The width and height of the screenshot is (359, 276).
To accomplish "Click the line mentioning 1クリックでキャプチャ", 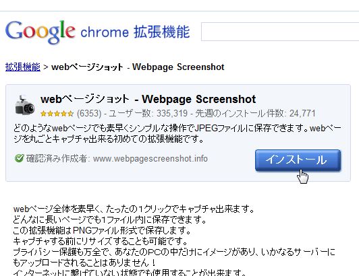I will [x=134, y=209].
